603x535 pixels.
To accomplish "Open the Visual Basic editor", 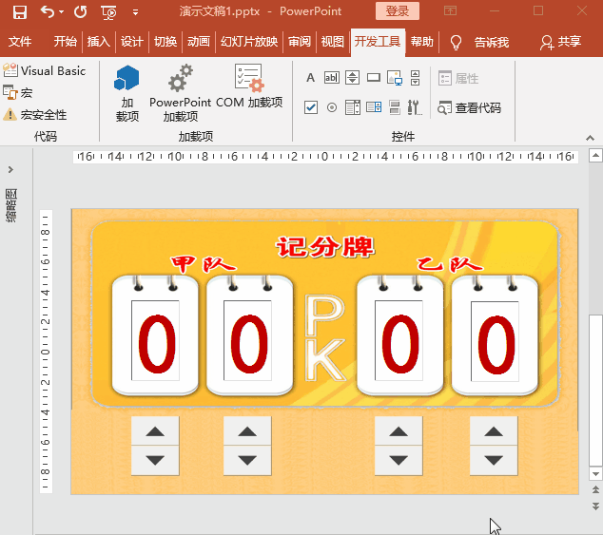I will tap(44, 70).
